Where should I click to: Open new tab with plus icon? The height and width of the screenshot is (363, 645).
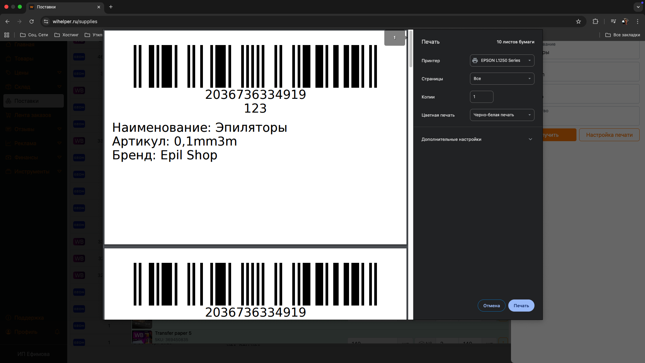pos(111,7)
